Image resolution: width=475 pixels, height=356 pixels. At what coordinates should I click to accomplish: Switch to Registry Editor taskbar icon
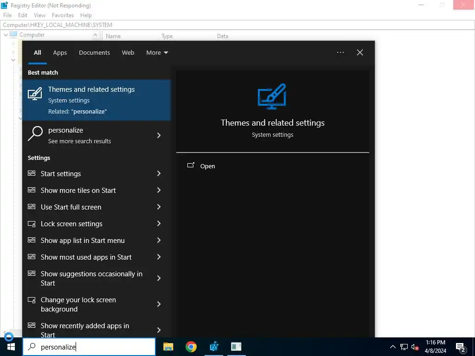click(214, 347)
